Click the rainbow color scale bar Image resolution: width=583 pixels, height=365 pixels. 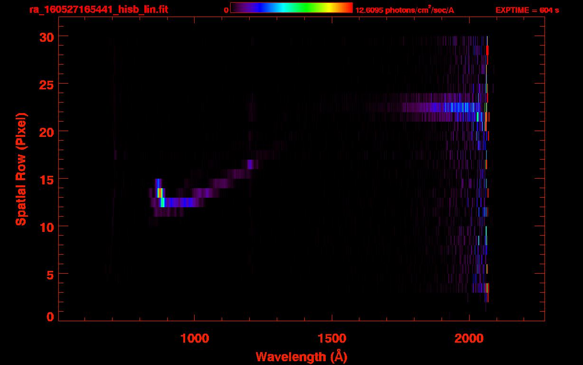click(291, 8)
